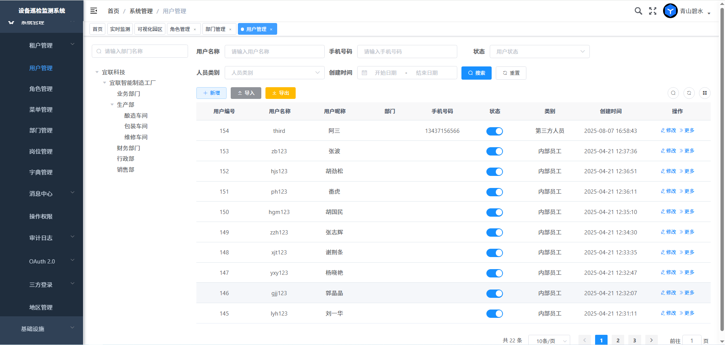
Task: Open column display settings grid icon
Action: [x=705, y=93]
